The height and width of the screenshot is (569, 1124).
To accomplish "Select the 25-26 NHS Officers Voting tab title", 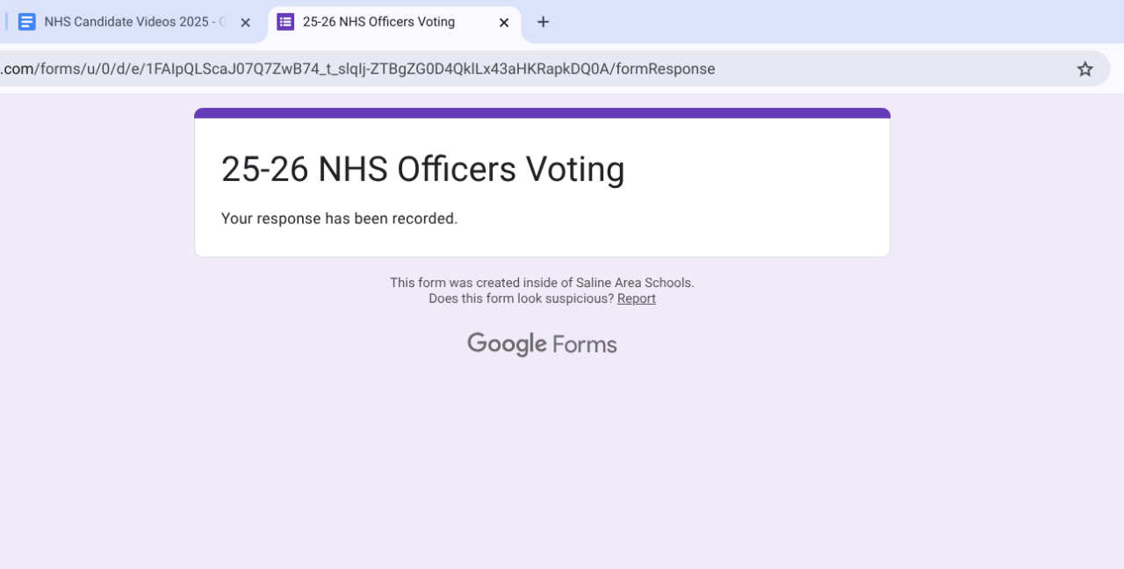I will click(378, 22).
